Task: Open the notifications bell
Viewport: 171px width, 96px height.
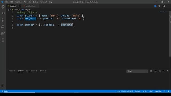Action: tap(168, 91)
